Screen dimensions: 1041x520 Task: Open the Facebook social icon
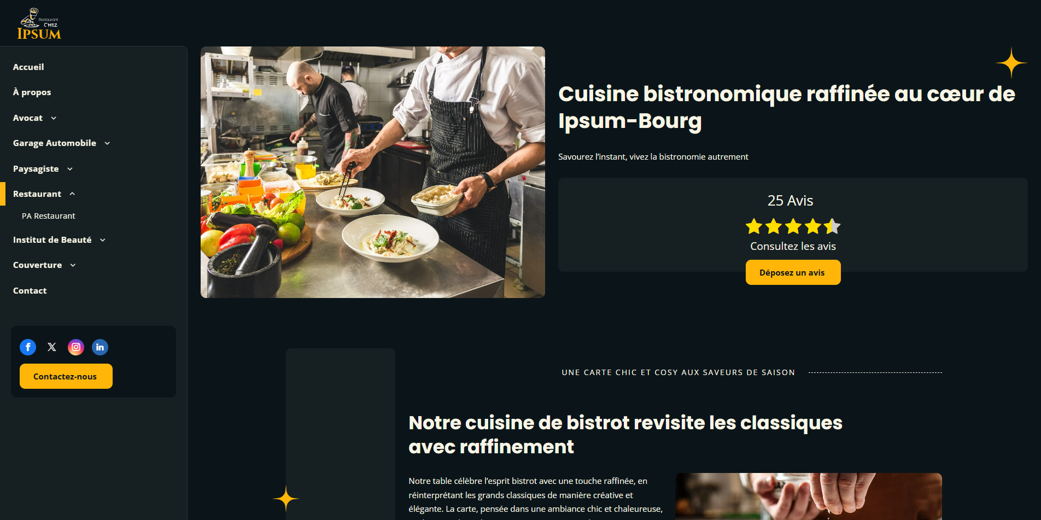28,347
